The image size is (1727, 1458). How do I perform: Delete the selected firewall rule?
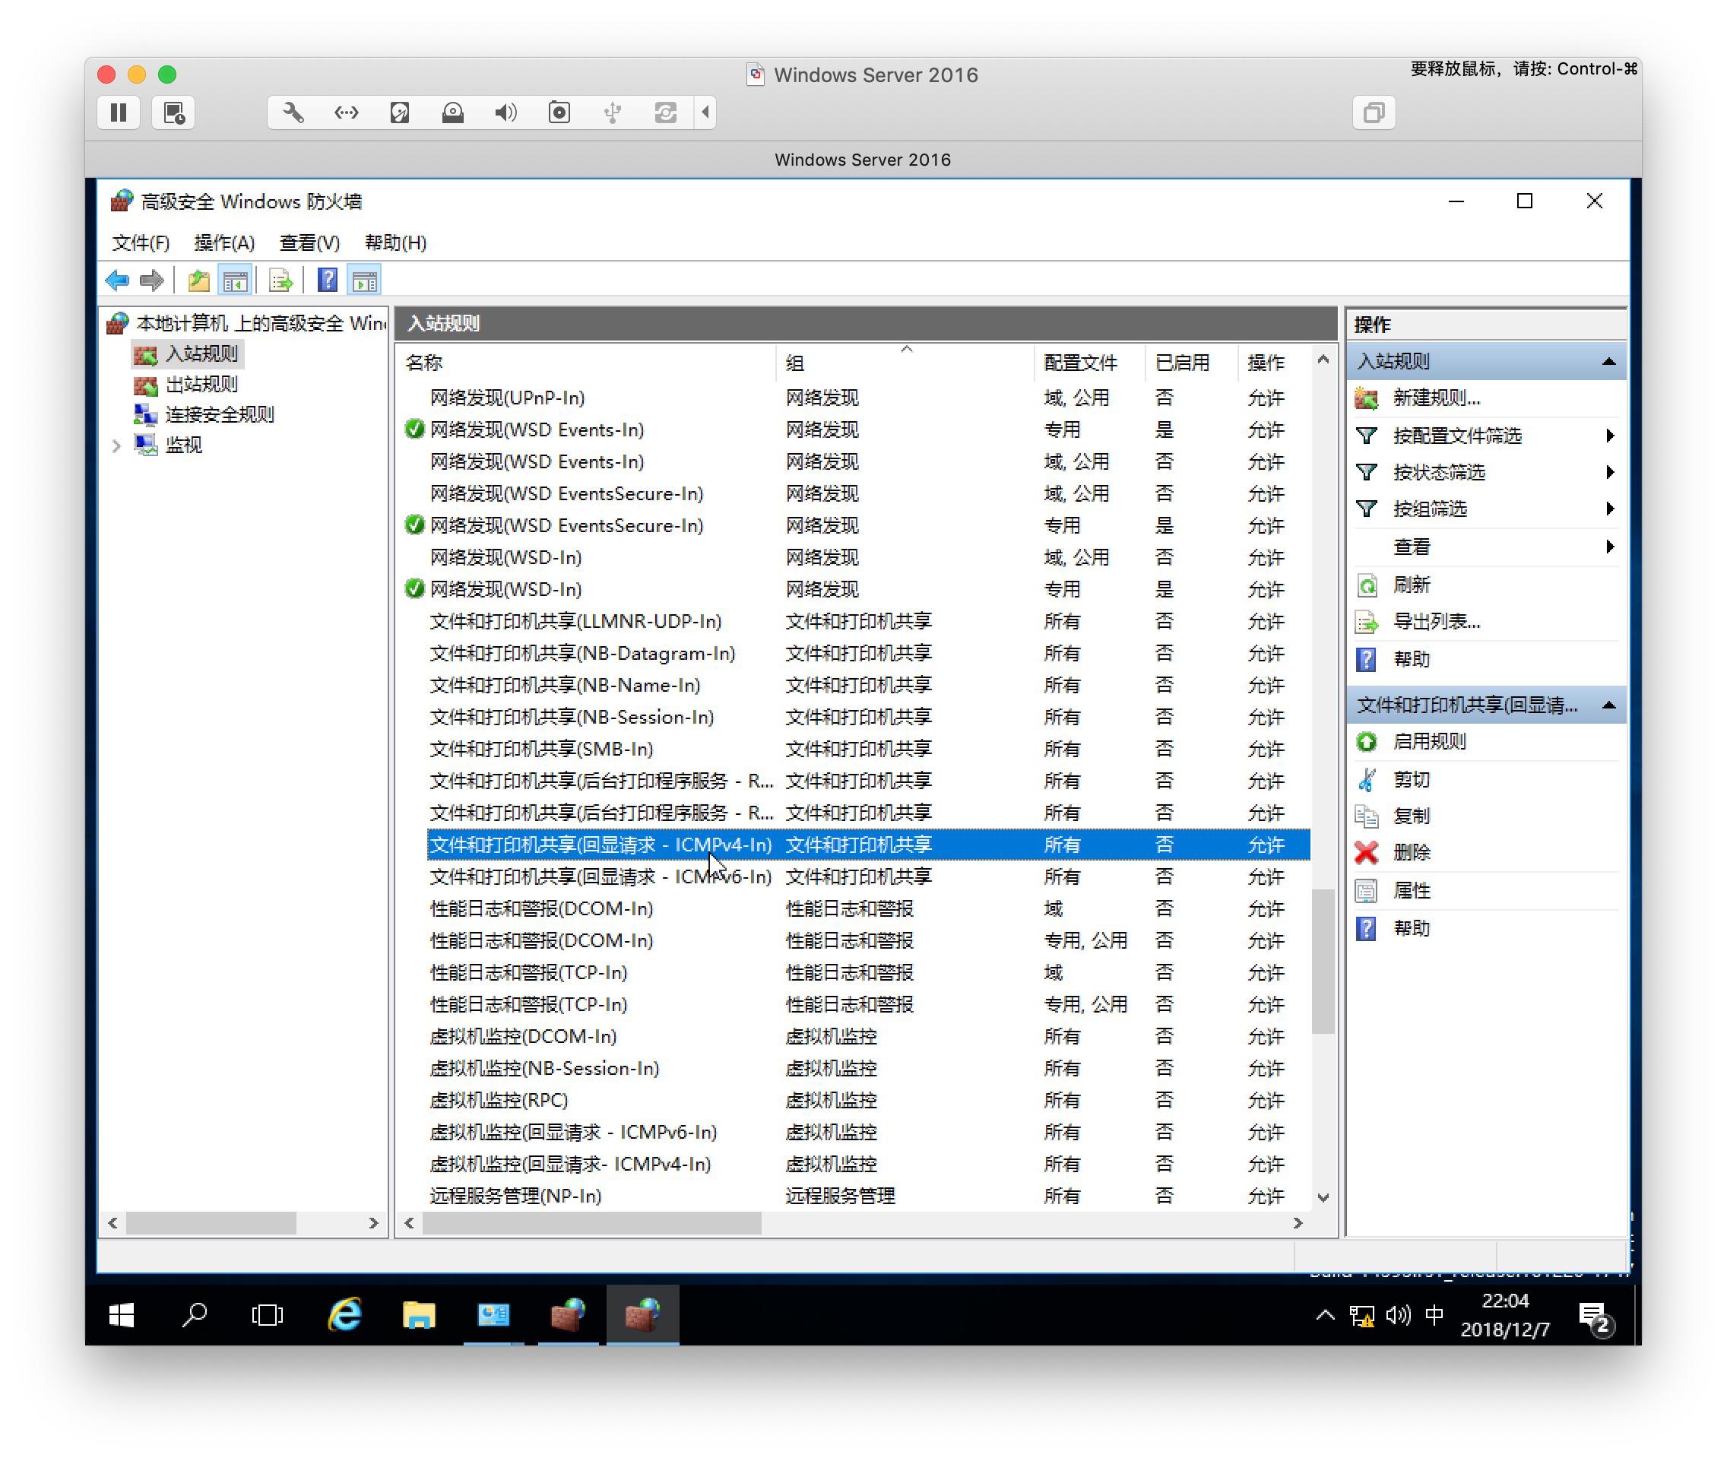tap(1412, 852)
